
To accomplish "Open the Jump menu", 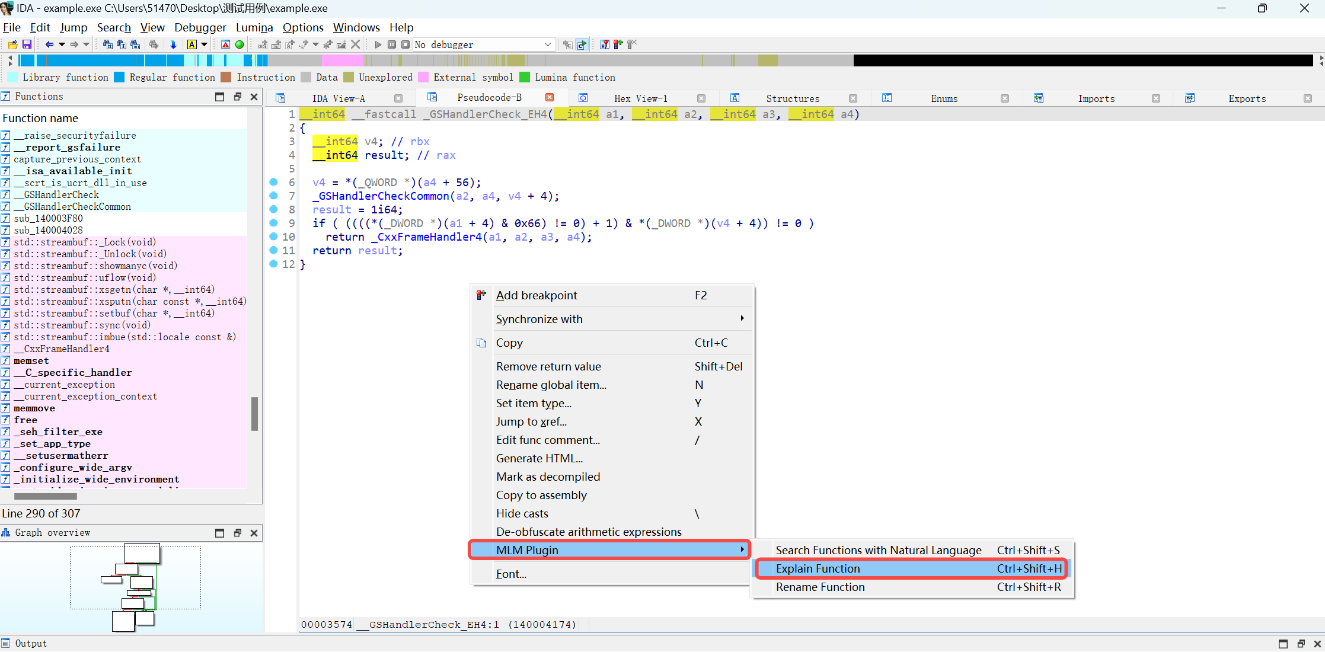I will point(74,27).
